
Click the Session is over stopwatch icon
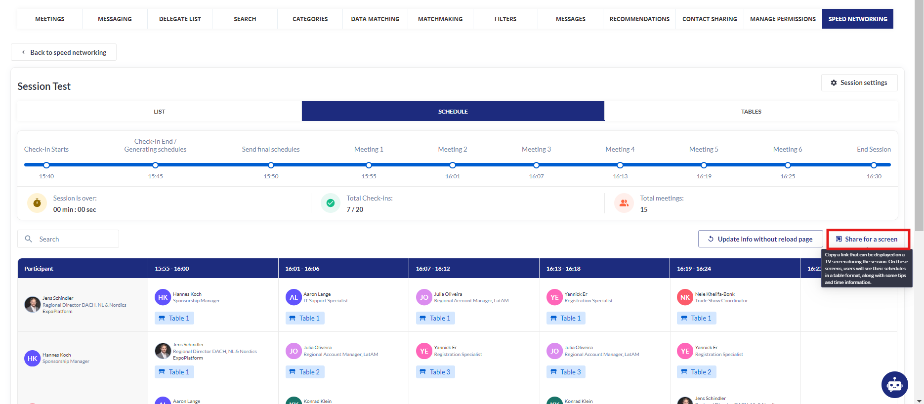37,203
